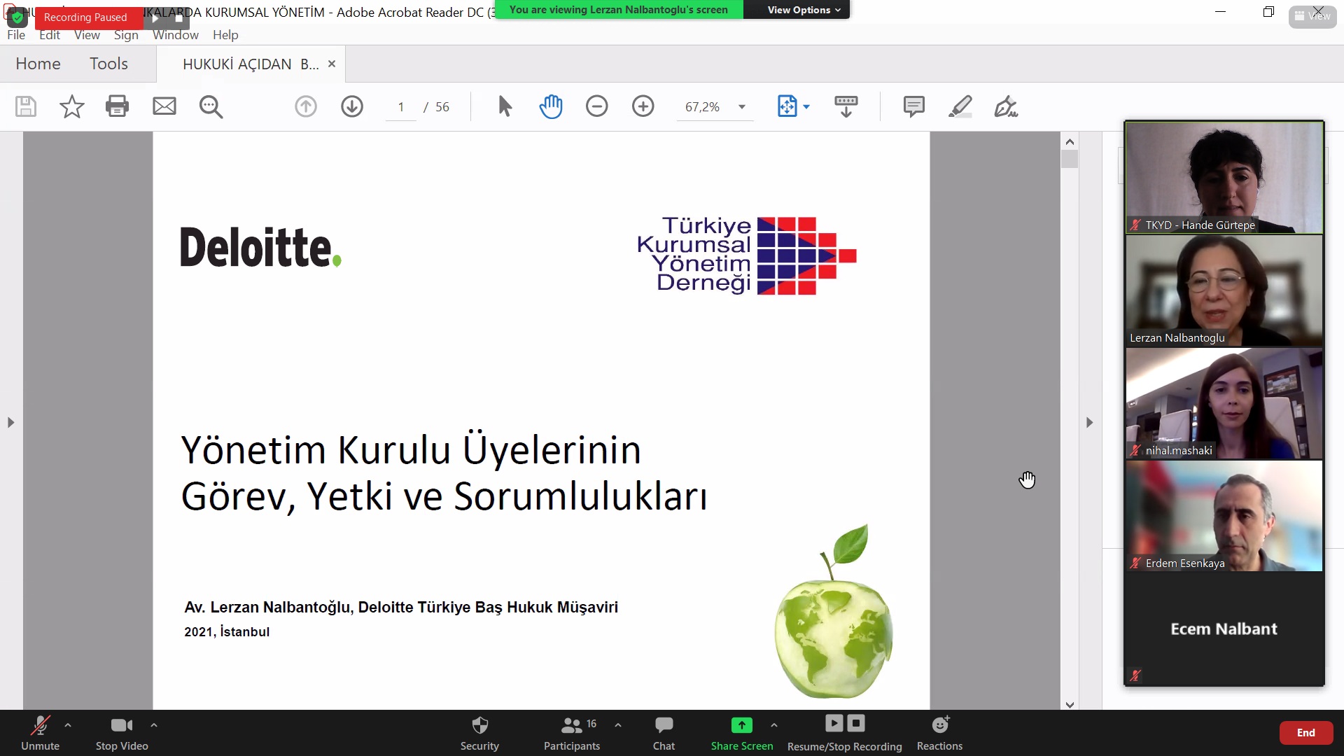Open the 67,2% zoom level dropdown

pyautogui.click(x=741, y=107)
